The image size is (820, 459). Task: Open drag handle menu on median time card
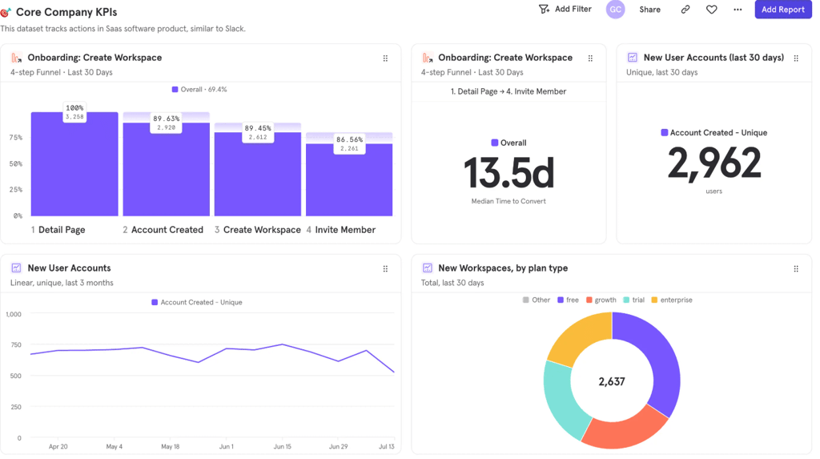coord(590,58)
